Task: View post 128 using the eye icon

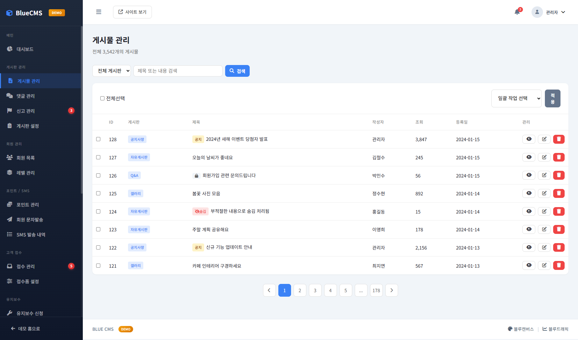Action: pyautogui.click(x=529, y=139)
